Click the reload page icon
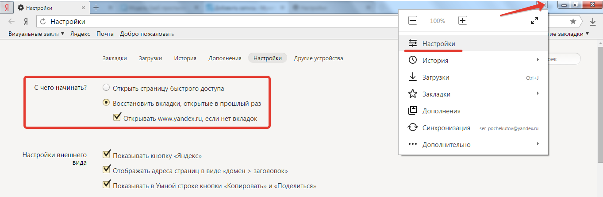The image size is (603, 197). [x=43, y=21]
